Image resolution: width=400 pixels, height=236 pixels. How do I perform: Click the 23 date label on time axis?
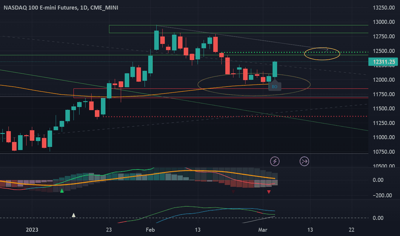pos(109,230)
